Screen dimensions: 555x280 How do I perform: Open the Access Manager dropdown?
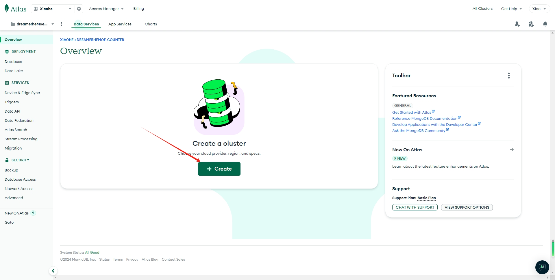pos(106,9)
